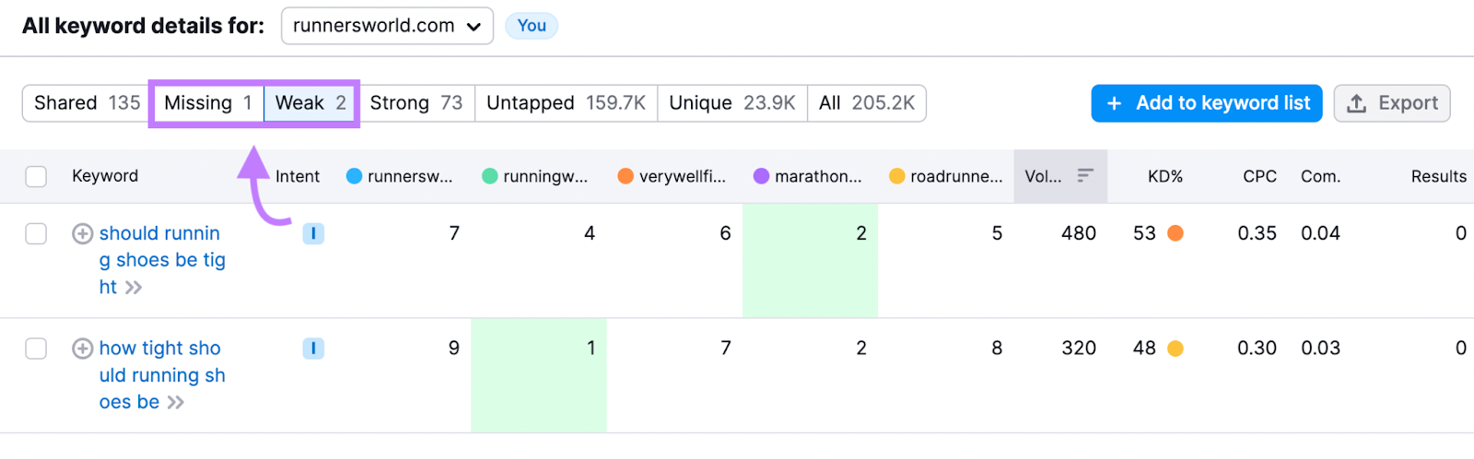Switch to Untapped 159.7K tab
The width and height of the screenshot is (1474, 459).
[x=566, y=103]
